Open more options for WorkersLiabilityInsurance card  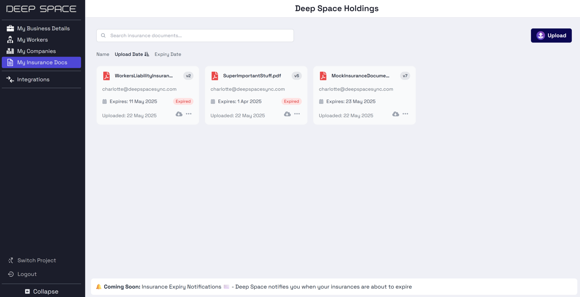(x=189, y=114)
